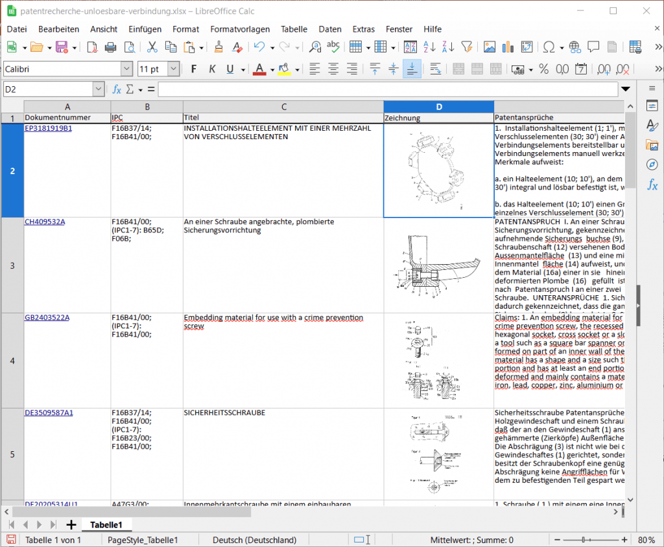Open the Einfügen menu
664x547 pixels.
[x=145, y=29]
